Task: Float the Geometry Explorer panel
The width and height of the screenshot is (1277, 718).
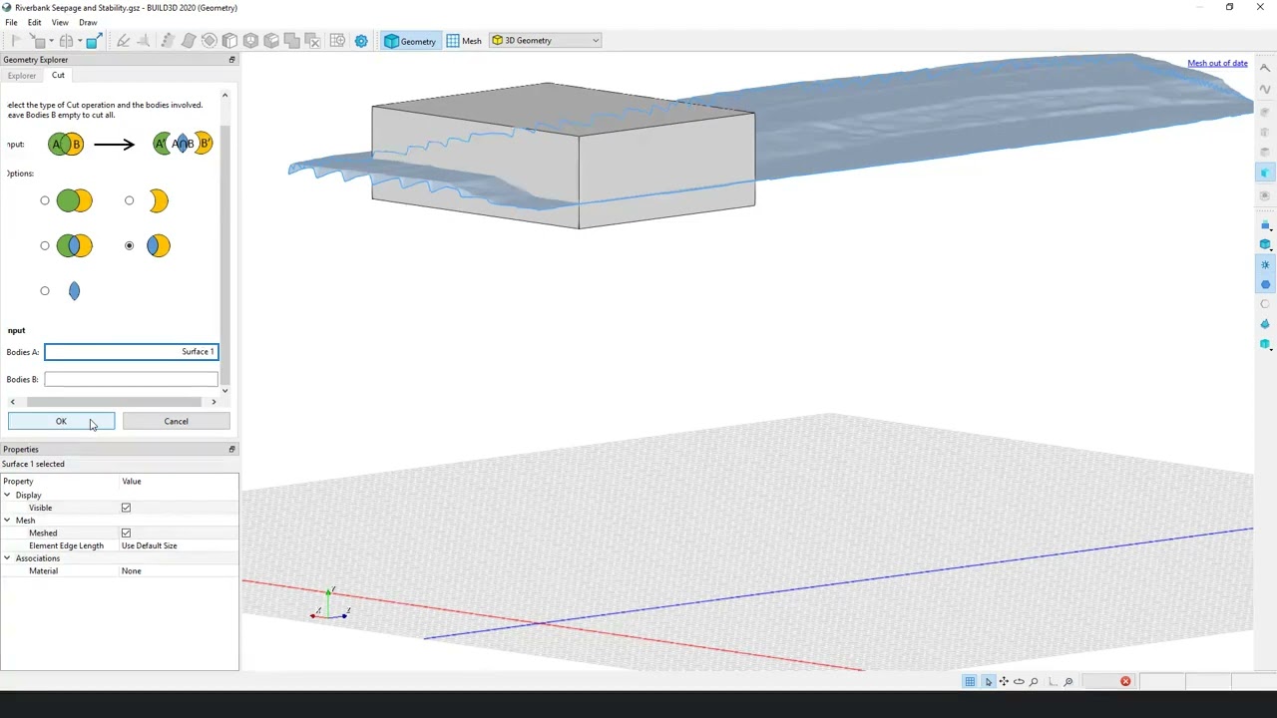Action: coord(231,60)
